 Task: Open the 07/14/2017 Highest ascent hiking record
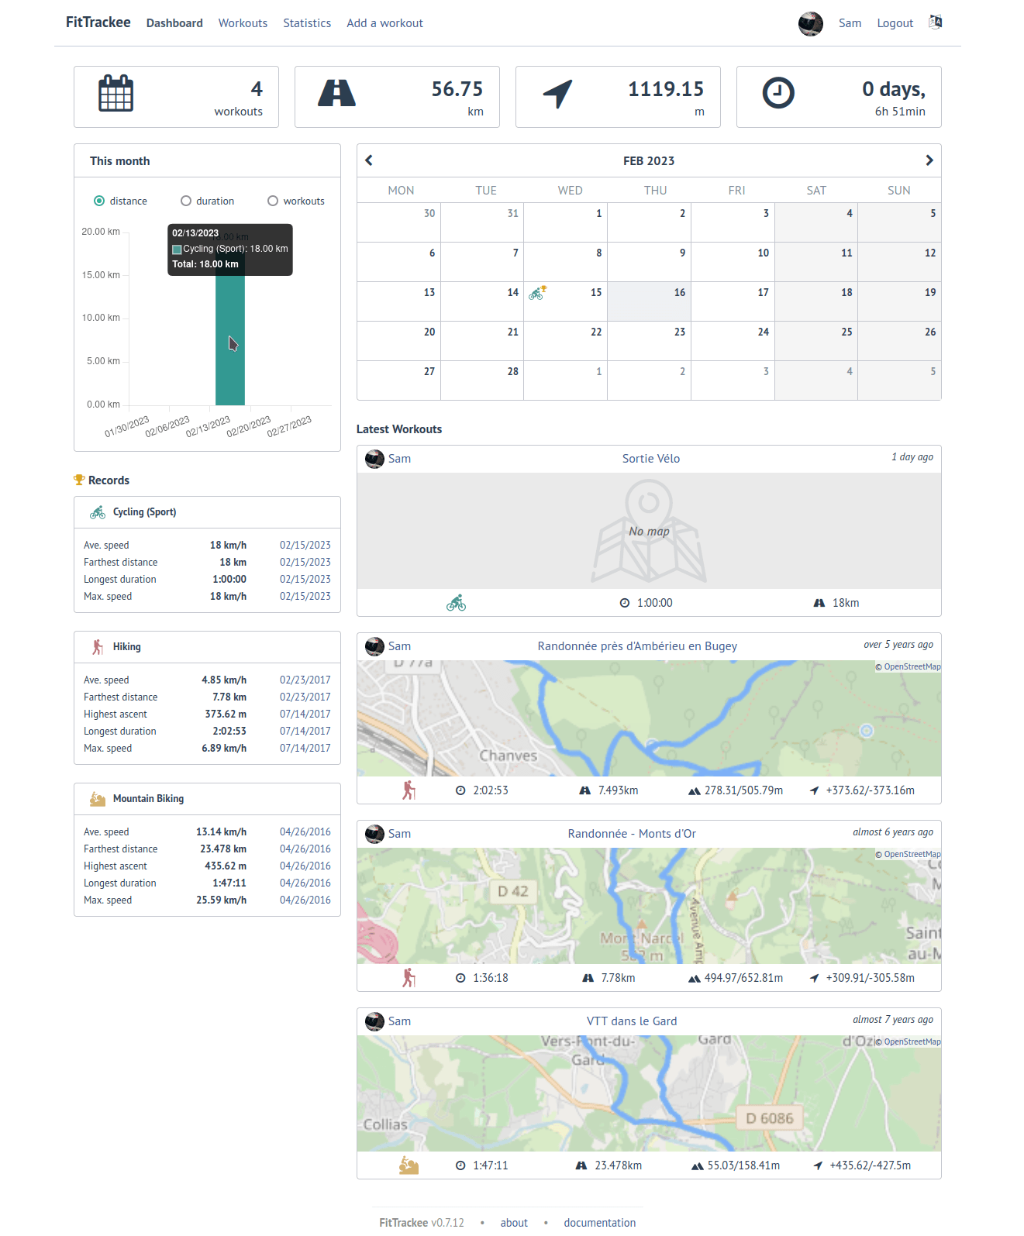tap(305, 714)
